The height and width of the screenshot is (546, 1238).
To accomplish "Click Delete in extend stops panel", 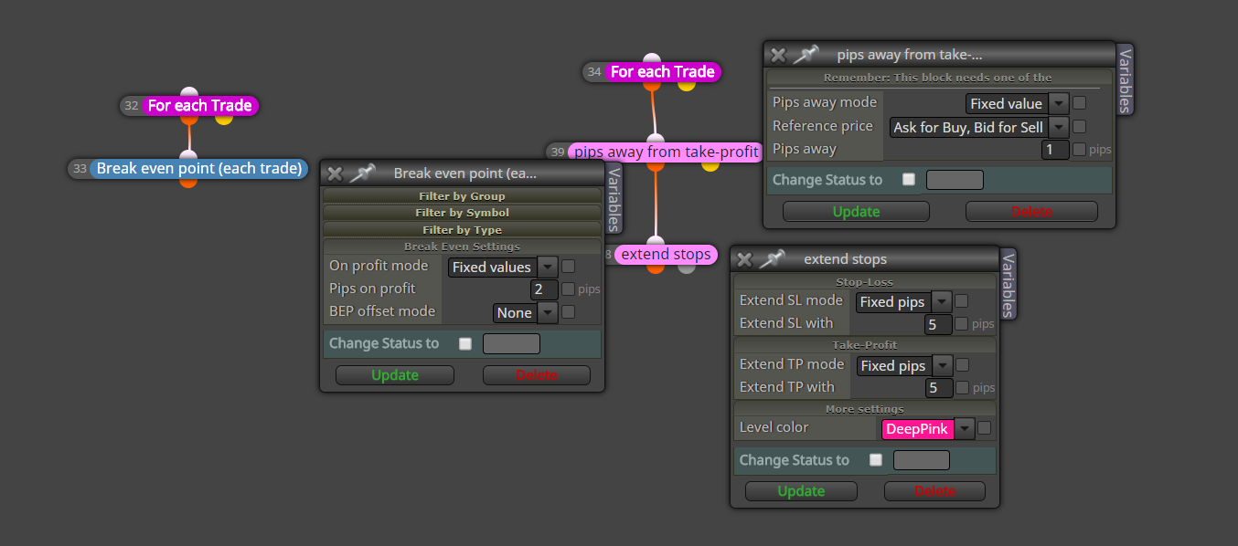I will [935, 491].
